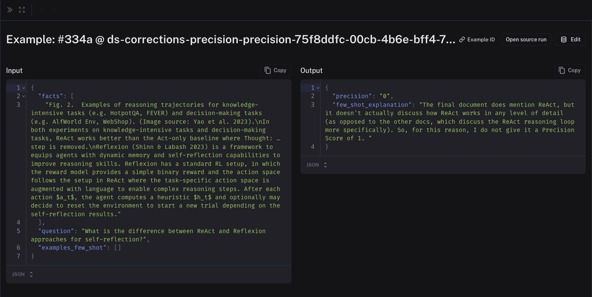
Task: Go to next example with down arrow
Action: click(54, 10)
